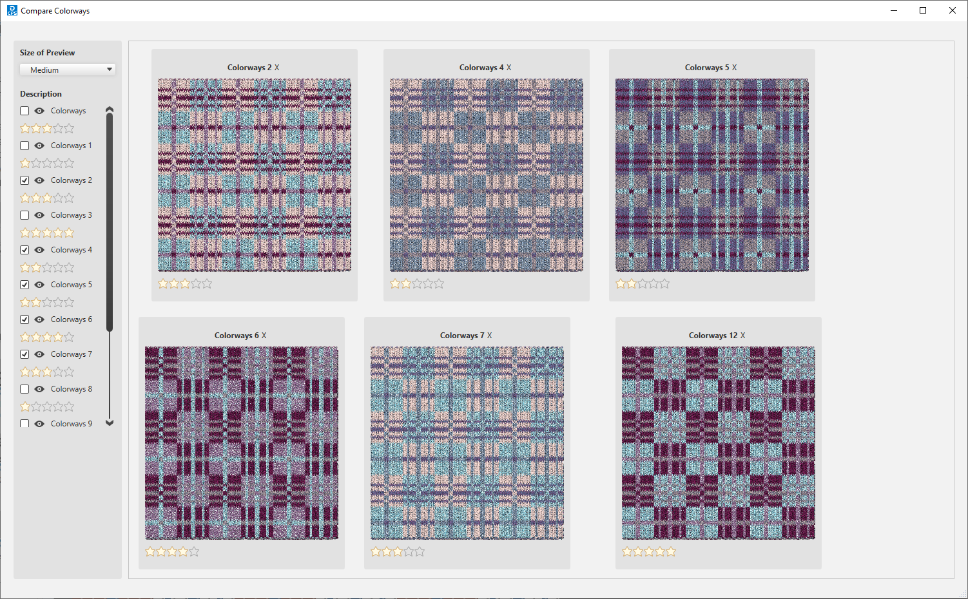
Task: Hide Colorways 6 using its eye icon
Action: coord(39,319)
